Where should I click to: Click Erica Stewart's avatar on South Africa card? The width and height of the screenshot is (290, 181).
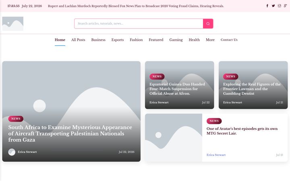point(12,152)
